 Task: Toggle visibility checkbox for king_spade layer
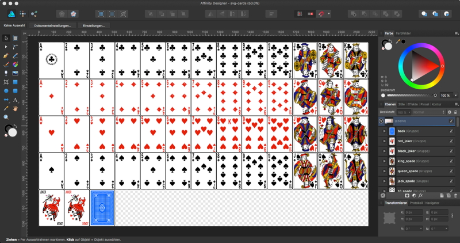[451, 161]
